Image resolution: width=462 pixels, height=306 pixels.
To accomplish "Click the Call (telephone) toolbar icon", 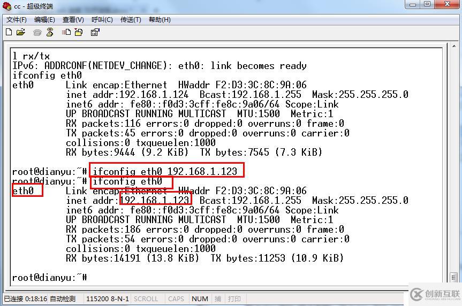I will coord(37,33).
